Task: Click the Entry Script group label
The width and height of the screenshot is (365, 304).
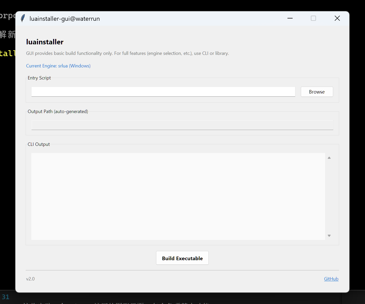Action: 39,78
